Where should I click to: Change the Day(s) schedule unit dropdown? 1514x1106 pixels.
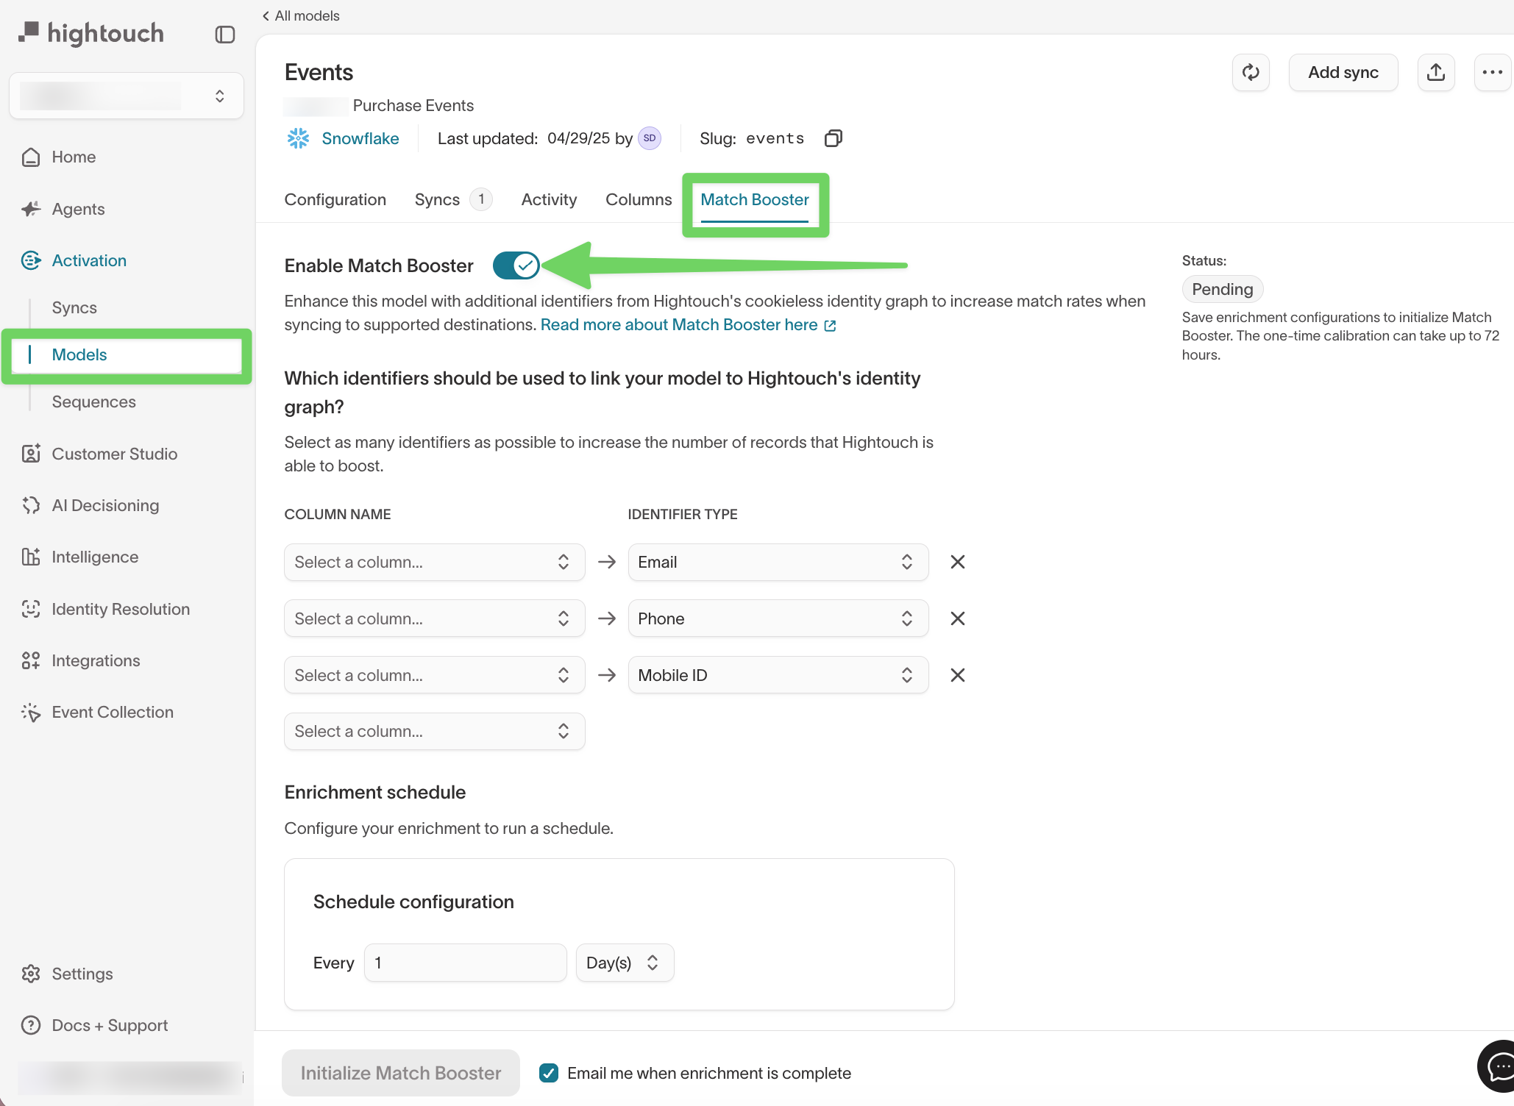(x=624, y=962)
